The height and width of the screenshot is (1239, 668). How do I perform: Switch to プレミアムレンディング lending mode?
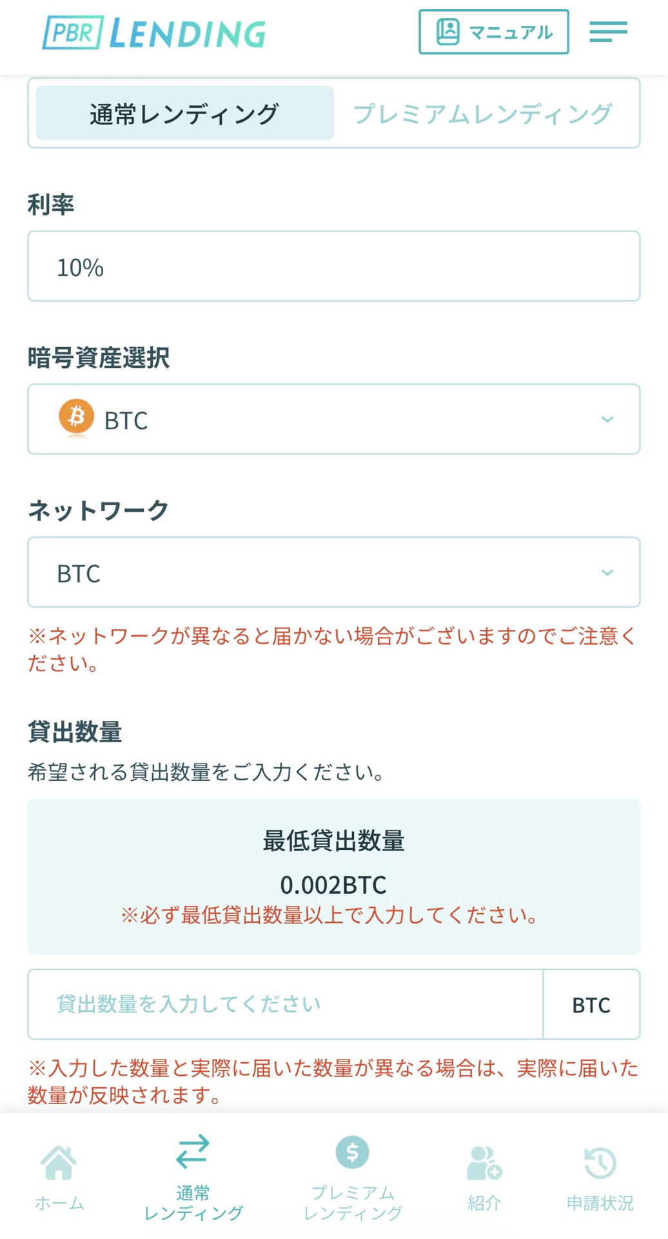[x=482, y=112]
